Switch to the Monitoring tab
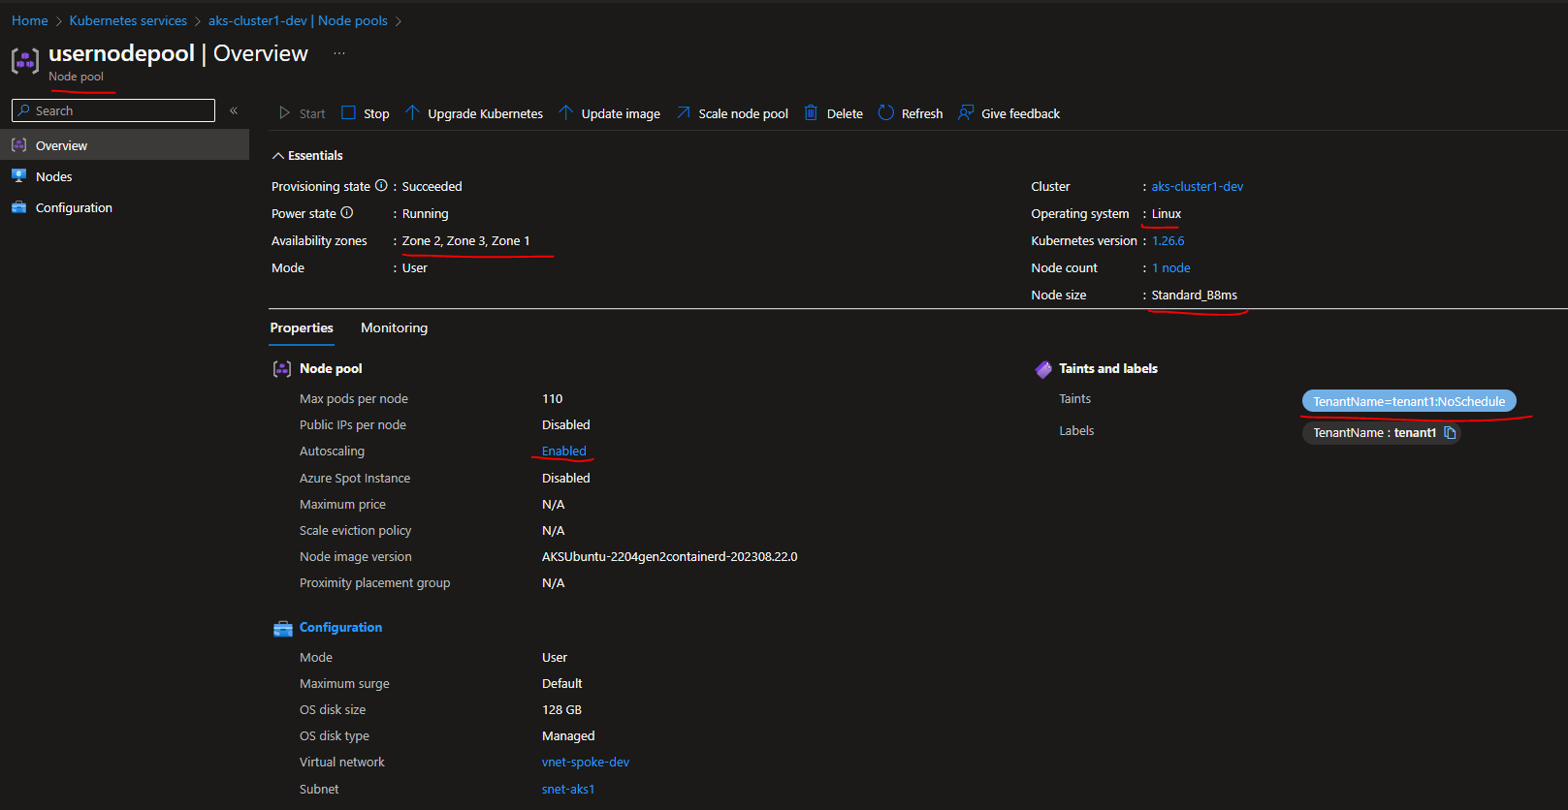The width and height of the screenshot is (1568, 810). (394, 328)
